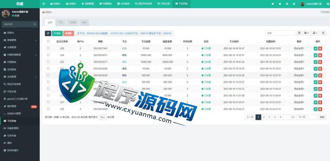The image size is (330, 161).
Task: Select the checkbox for record 225
Action: coord(48,48)
